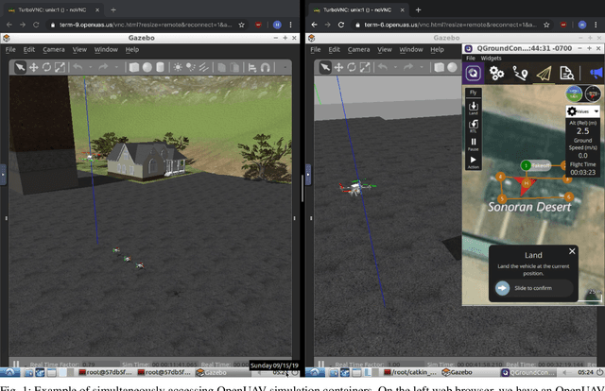Open the vehicle setup gears icon
This screenshot has height=391, width=605.
pos(496,74)
